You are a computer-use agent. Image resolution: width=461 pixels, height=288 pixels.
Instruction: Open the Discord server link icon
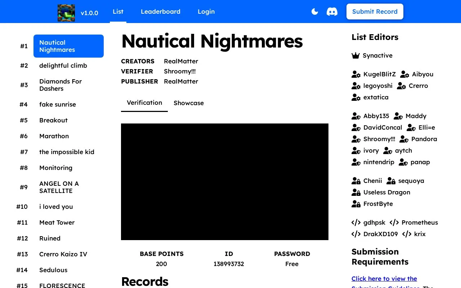click(x=332, y=12)
